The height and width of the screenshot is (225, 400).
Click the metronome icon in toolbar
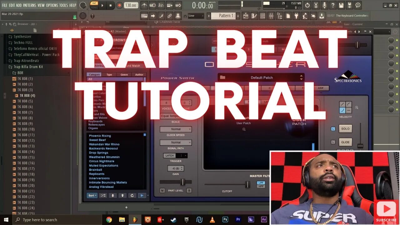point(144,5)
